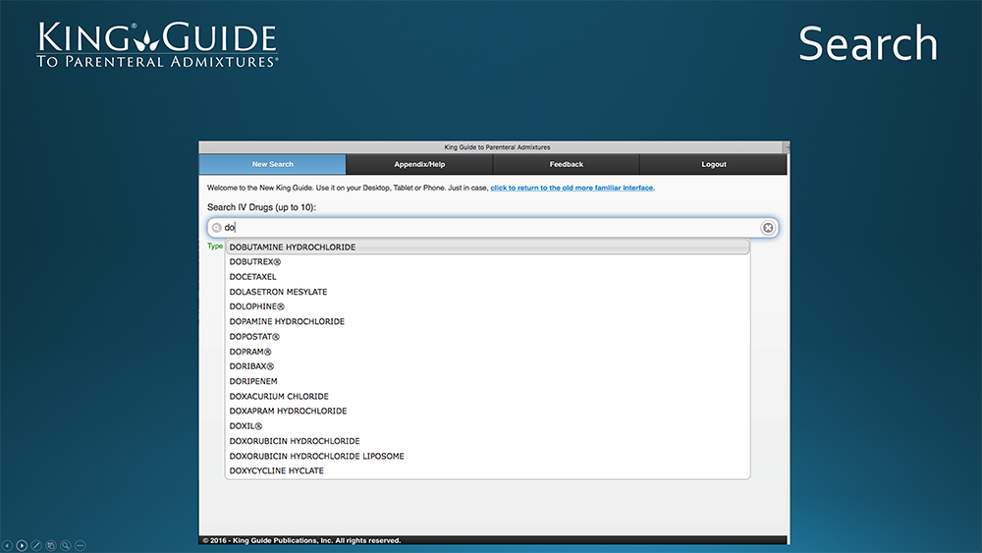Viewport: 982px width, 553px height.
Task: Choose DOLASETRON MESYLATE suggestion
Action: point(487,292)
